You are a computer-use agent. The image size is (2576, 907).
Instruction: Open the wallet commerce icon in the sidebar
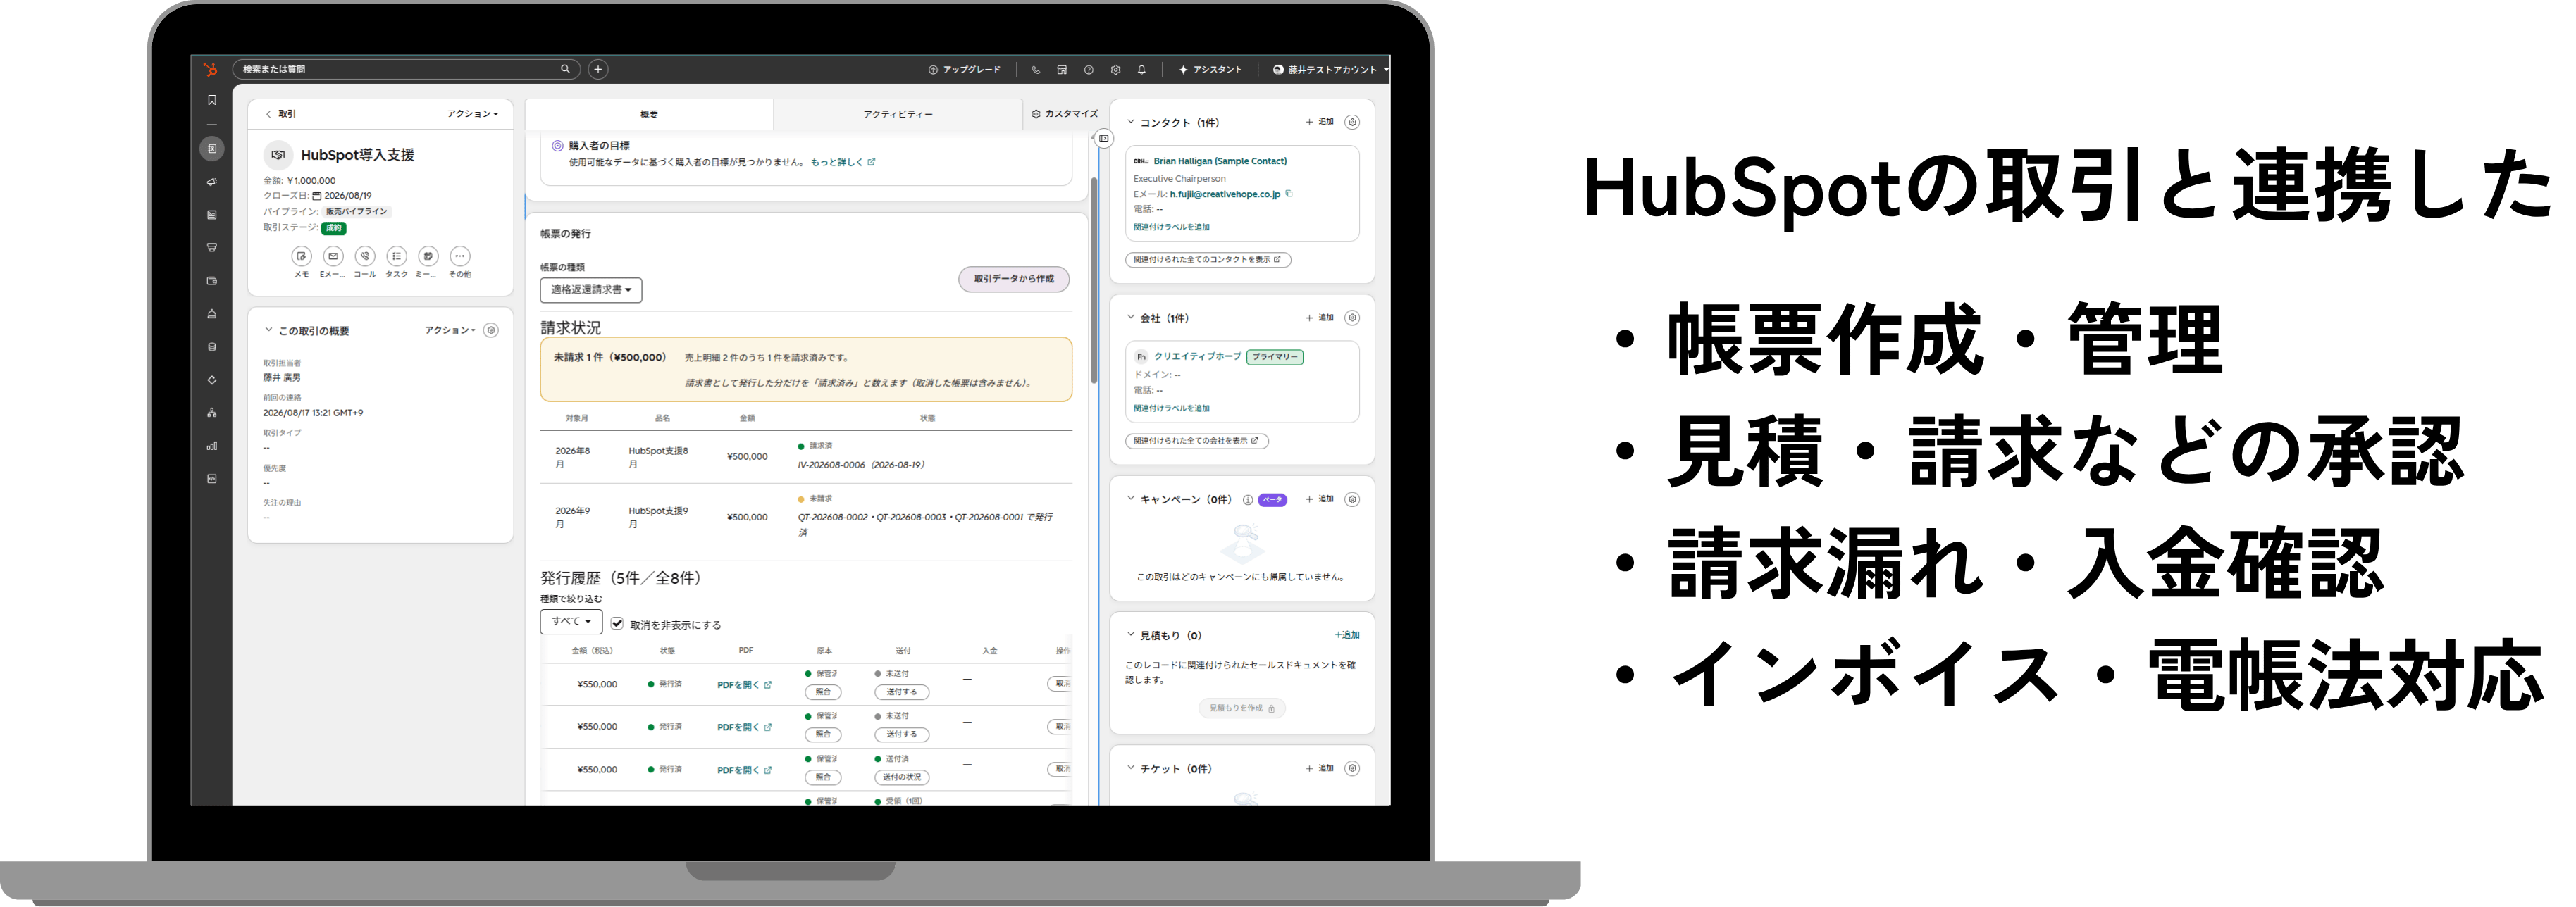click(212, 281)
